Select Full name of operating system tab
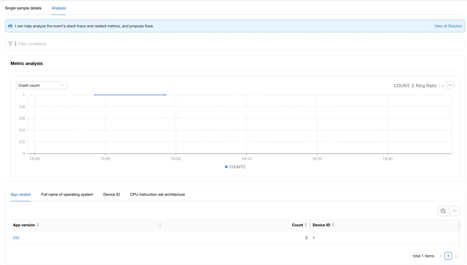 (67, 194)
